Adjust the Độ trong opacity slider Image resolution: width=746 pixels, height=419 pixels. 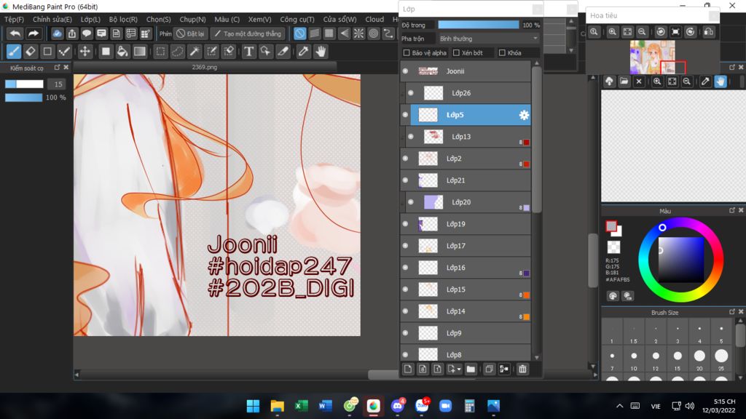coord(478,25)
